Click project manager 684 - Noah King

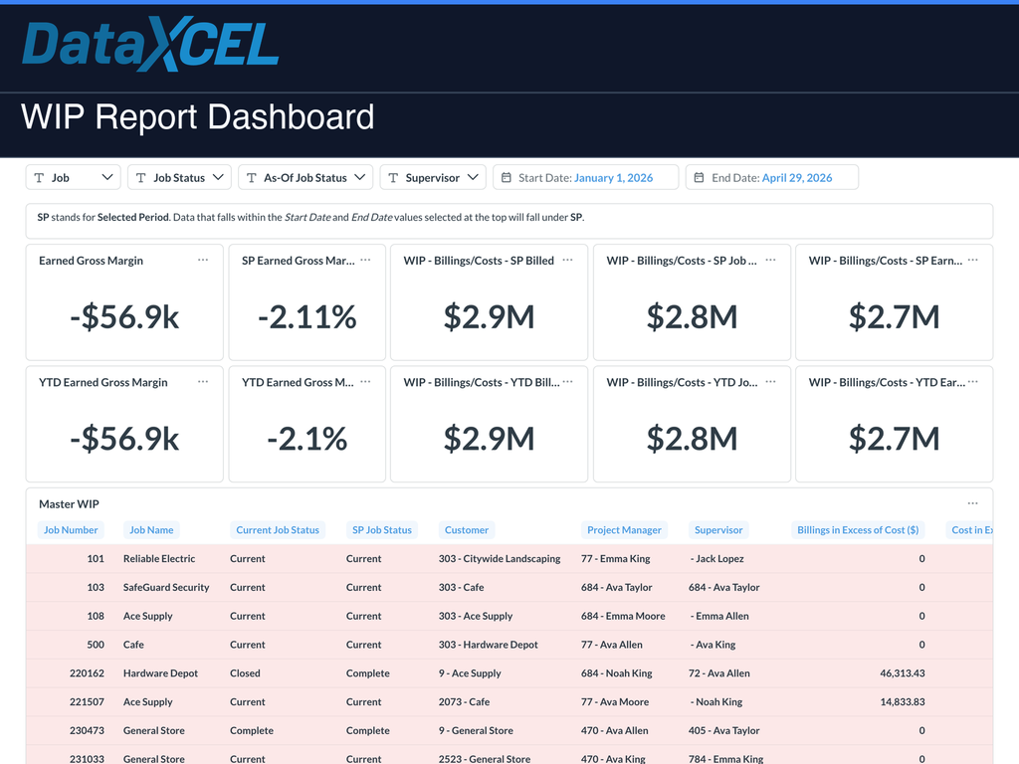(617, 673)
